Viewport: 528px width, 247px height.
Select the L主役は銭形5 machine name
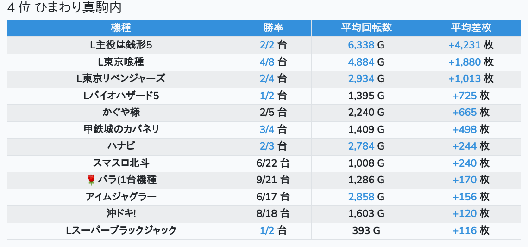121,45
